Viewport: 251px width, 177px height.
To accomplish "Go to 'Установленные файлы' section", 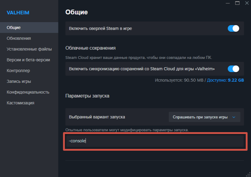I will pyautogui.click(x=29, y=49).
